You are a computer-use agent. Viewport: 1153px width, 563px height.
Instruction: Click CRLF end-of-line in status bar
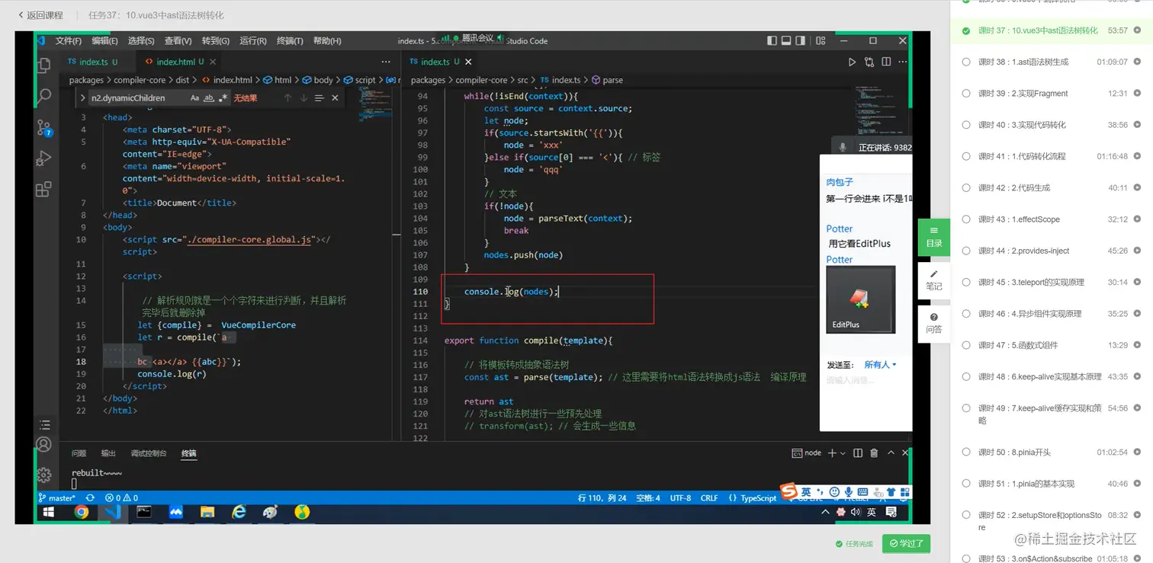tap(709, 497)
